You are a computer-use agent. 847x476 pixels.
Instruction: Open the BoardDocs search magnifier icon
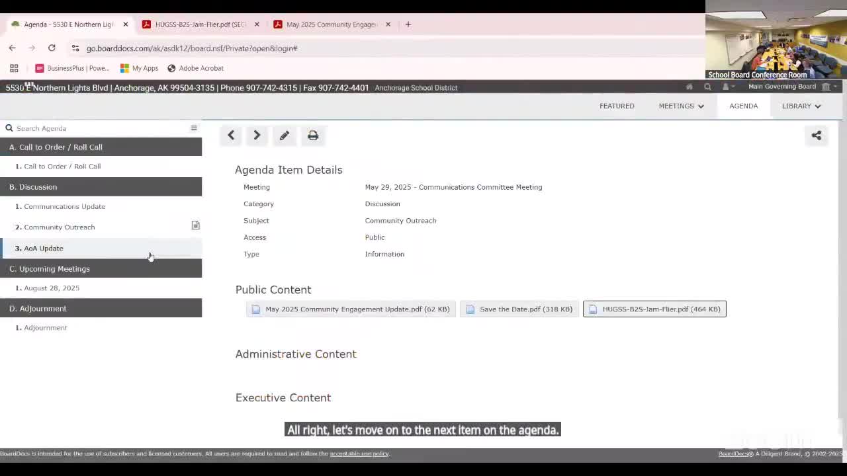point(707,87)
